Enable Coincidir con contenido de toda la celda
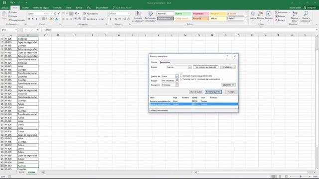 (181, 79)
